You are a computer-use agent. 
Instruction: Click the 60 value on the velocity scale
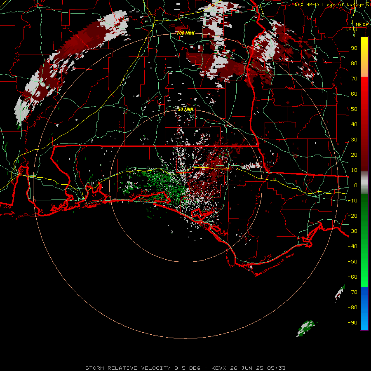[x=354, y=94]
